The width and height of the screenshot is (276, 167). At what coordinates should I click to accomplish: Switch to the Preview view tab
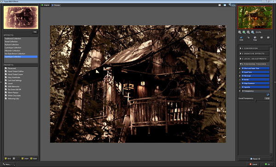click(56, 5)
